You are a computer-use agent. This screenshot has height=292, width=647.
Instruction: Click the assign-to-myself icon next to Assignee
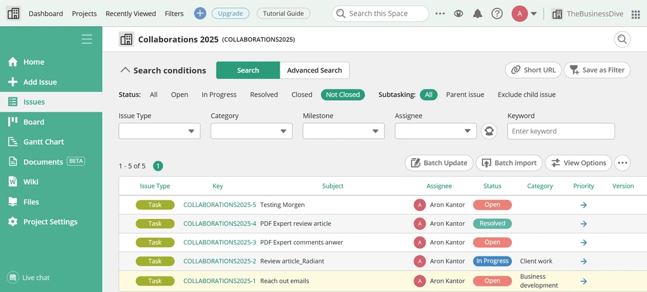pos(489,131)
